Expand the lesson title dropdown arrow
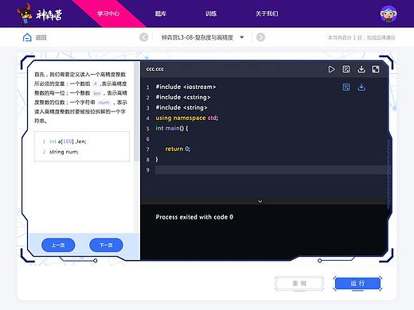The width and height of the screenshot is (414, 310). click(x=242, y=37)
